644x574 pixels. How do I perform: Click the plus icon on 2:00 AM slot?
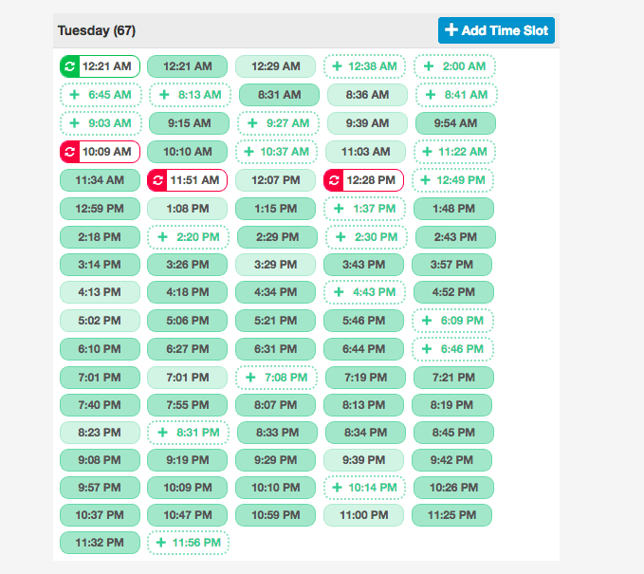429,66
